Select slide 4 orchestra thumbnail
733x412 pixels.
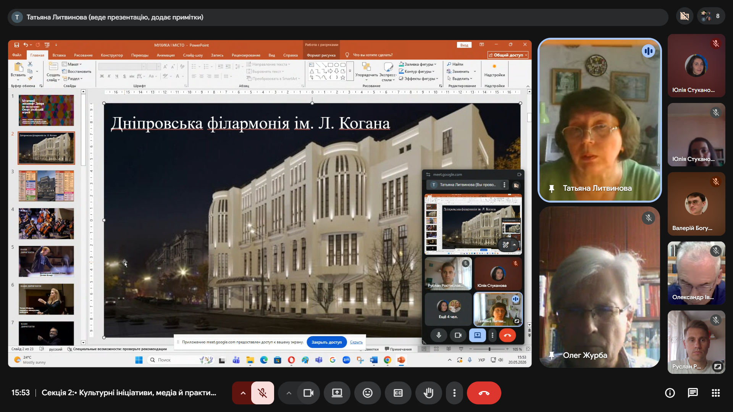pos(46,224)
